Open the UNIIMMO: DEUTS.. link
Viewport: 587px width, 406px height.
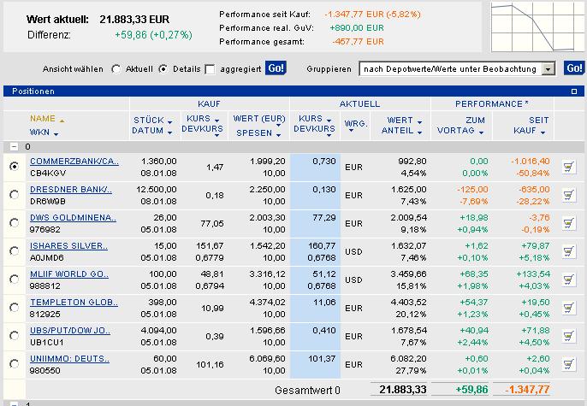69,358
